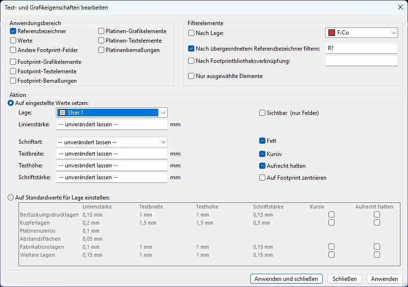Expand the Lage User.1 dropdown
Viewport: 408px width, 287px height.
click(x=112, y=113)
